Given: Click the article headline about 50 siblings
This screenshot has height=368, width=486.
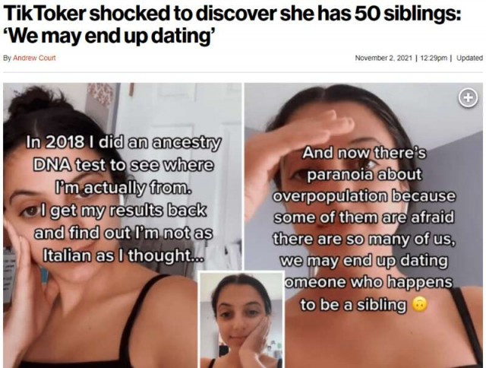Looking at the screenshot, I should click(x=232, y=14).
